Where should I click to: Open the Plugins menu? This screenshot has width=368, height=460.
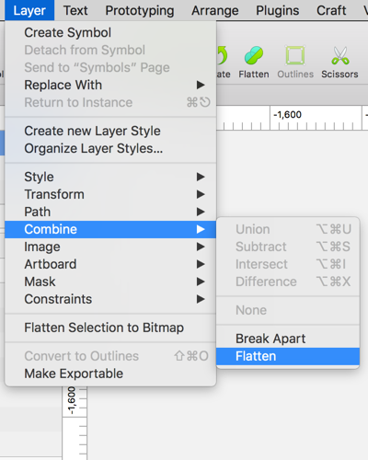[278, 10]
